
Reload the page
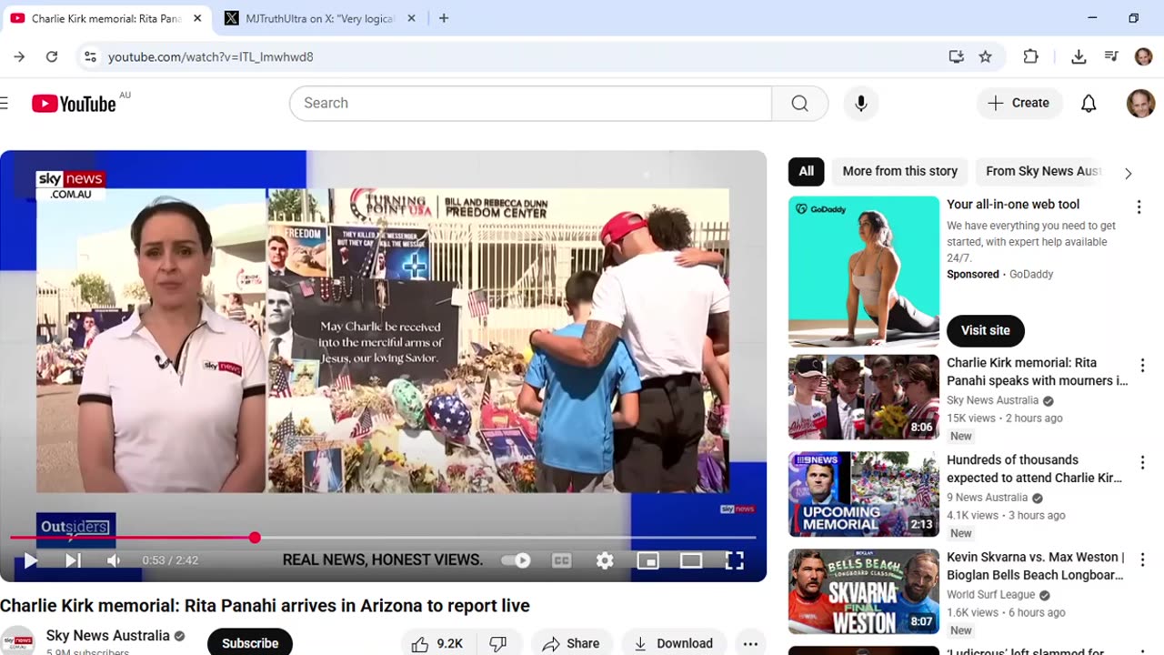tap(52, 56)
